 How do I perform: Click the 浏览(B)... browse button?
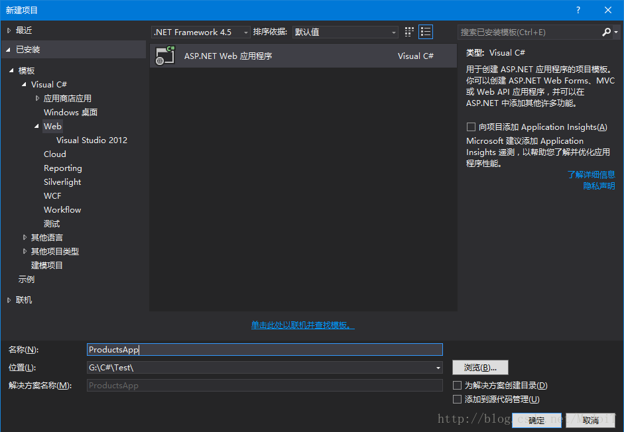(480, 368)
